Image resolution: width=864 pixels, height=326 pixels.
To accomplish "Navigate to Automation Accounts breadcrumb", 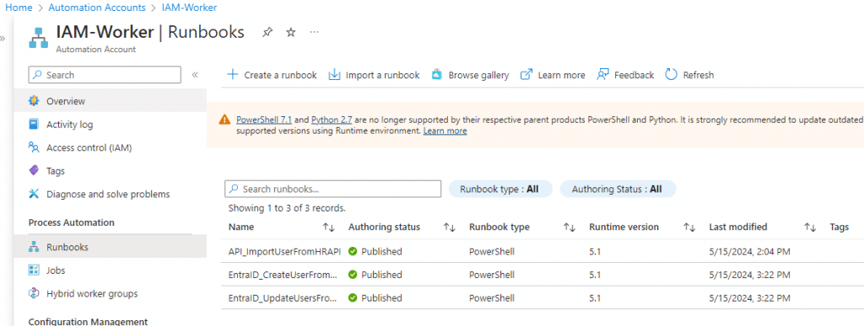I will coord(97,8).
